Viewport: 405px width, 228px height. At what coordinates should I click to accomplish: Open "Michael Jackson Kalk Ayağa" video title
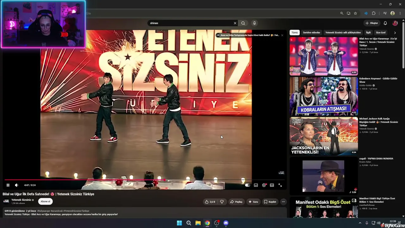point(379,122)
